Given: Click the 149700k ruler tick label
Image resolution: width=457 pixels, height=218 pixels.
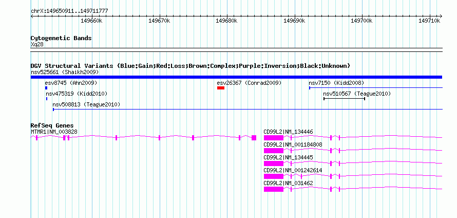Looking at the screenshot, I should pos(361,21).
